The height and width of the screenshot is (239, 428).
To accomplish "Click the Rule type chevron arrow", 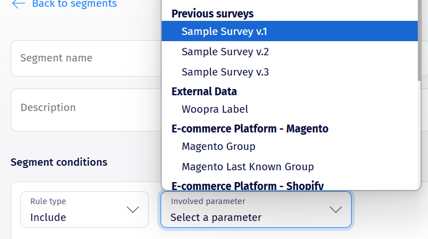I will coord(133,210).
